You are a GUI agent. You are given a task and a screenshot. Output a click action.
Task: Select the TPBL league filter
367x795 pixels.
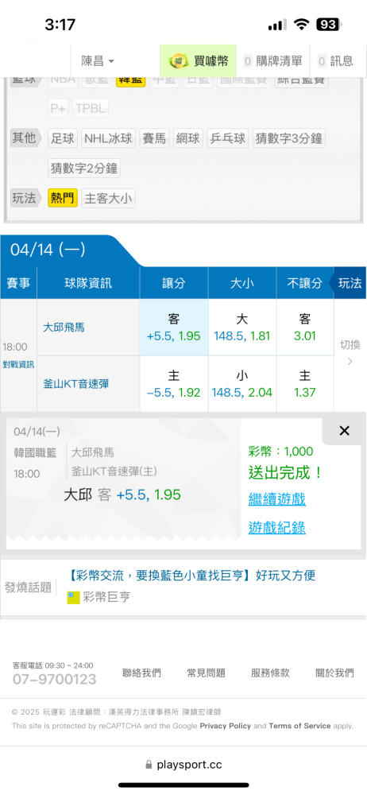point(91,108)
